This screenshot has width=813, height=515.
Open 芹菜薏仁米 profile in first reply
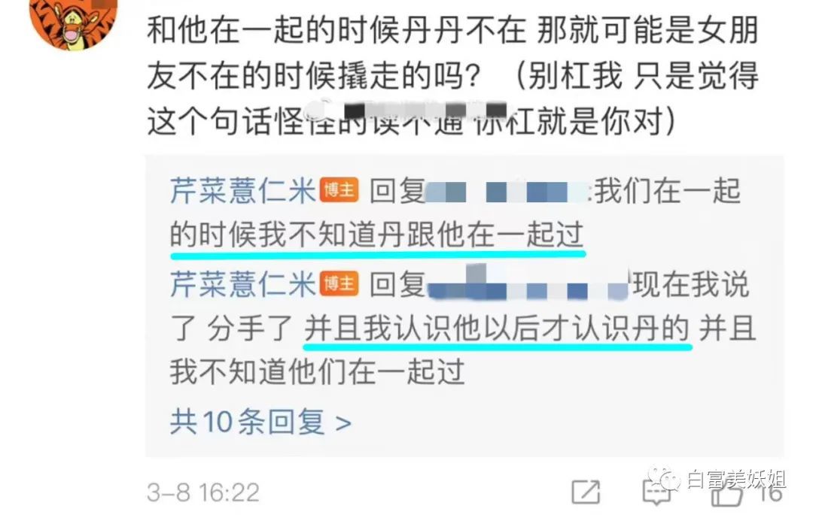242,190
